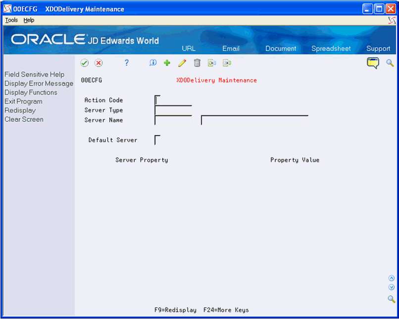Screen dimensions: 399x319
Task: Click F9=Redisplay function key text
Action: coord(175,310)
